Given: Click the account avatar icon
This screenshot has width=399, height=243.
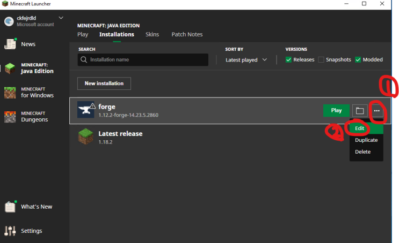Looking at the screenshot, I should click(x=9, y=21).
